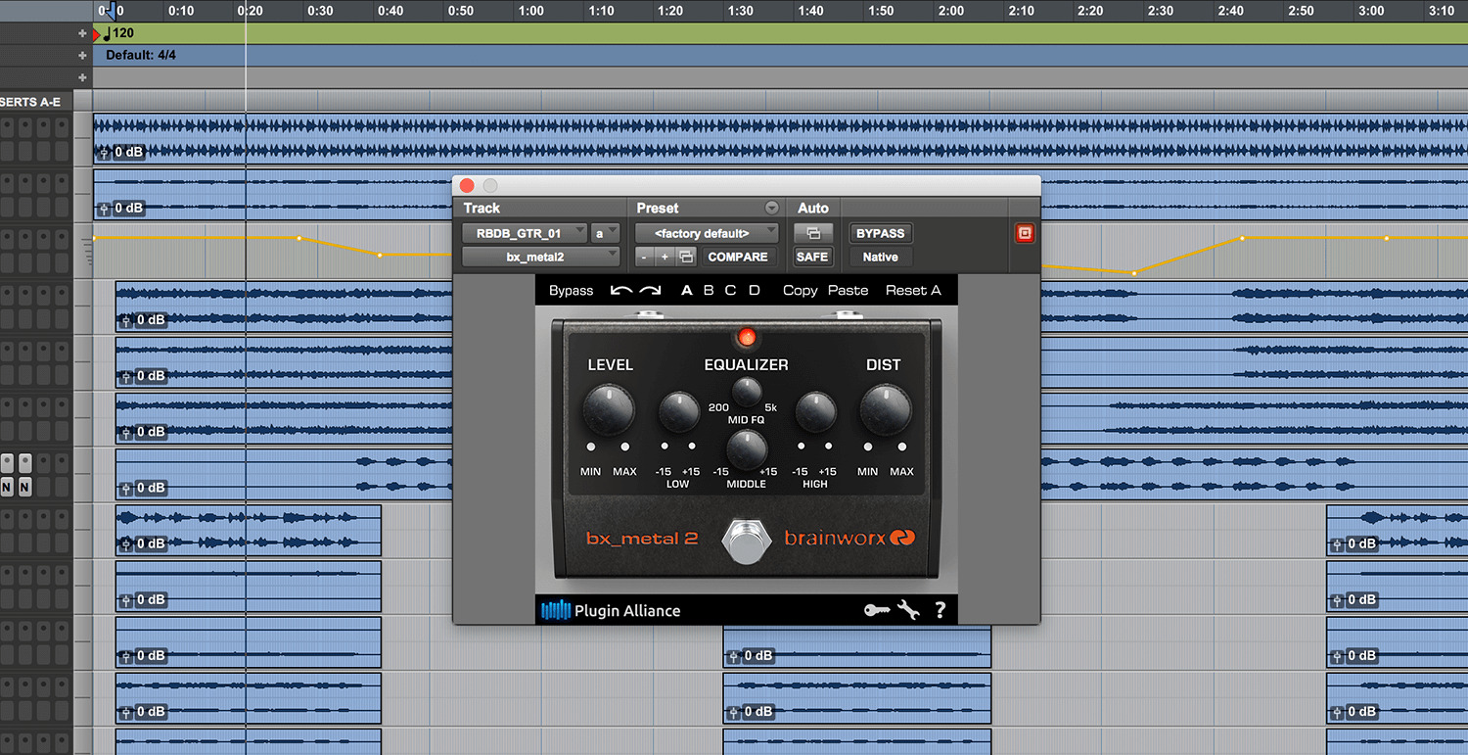Click the Native format label

click(x=880, y=257)
